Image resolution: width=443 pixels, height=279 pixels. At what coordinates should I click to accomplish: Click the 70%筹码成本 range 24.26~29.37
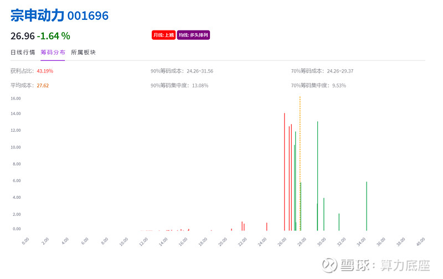coord(340,71)
